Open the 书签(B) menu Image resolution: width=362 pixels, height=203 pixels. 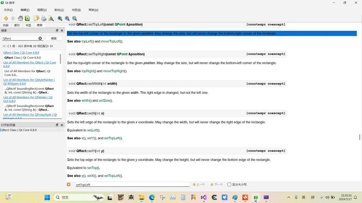coord(76,10)
